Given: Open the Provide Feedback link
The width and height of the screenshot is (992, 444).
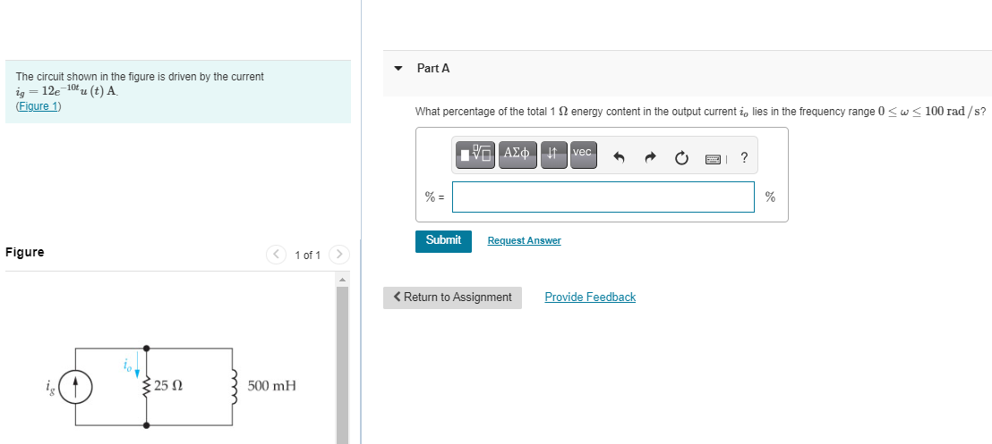Looking at the screenshot, I should pyautogui.click(x=590, y=297).
